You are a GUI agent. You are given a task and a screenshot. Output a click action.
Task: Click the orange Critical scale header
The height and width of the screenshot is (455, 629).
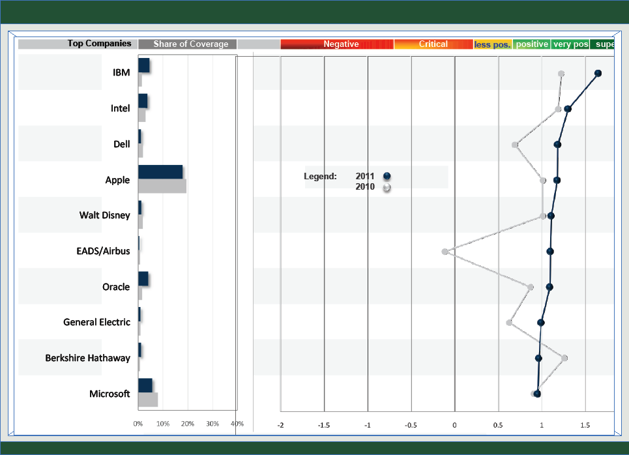pyautogui.click(x=433, y=44)
